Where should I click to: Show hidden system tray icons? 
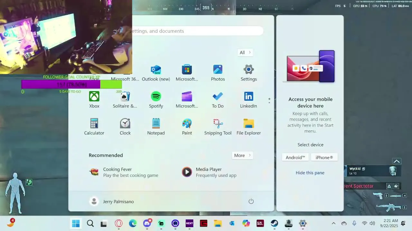coord(333,224)
